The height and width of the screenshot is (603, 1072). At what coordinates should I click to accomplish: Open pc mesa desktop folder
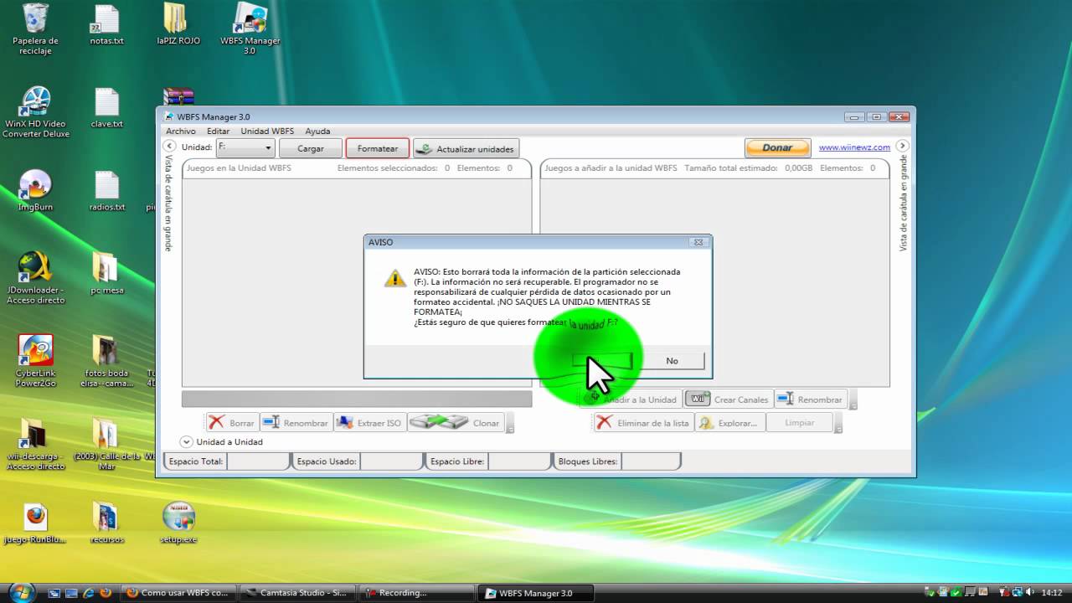tap(106, 274)
